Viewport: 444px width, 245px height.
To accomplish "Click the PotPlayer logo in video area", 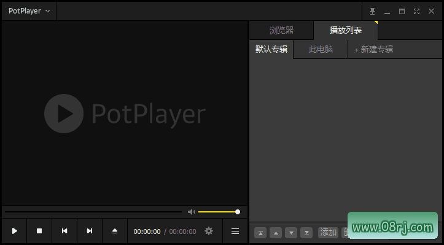I will pyautogui.click(x=125, y=114).
